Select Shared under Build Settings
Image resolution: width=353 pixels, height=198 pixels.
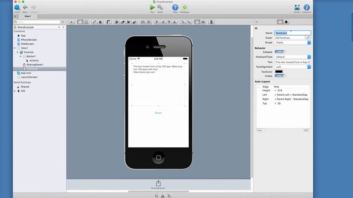(x=25, y=87)
